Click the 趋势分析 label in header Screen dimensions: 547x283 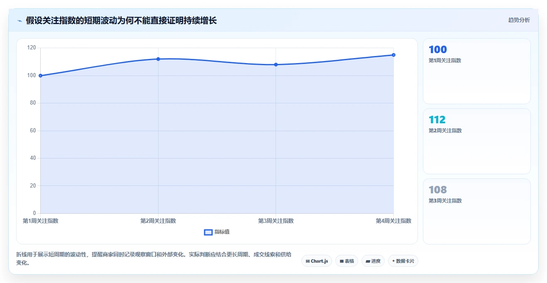tap(519, 20)
